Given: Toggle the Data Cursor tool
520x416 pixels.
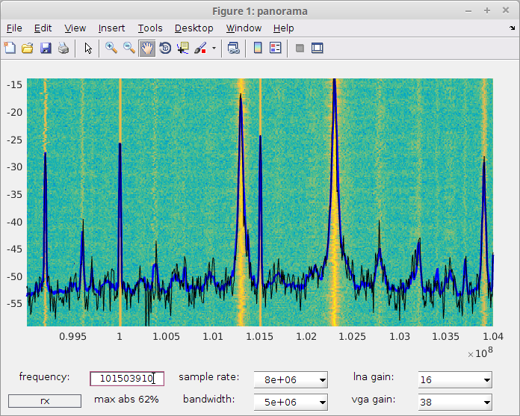Looking at the screenshot, I should 183,48.
